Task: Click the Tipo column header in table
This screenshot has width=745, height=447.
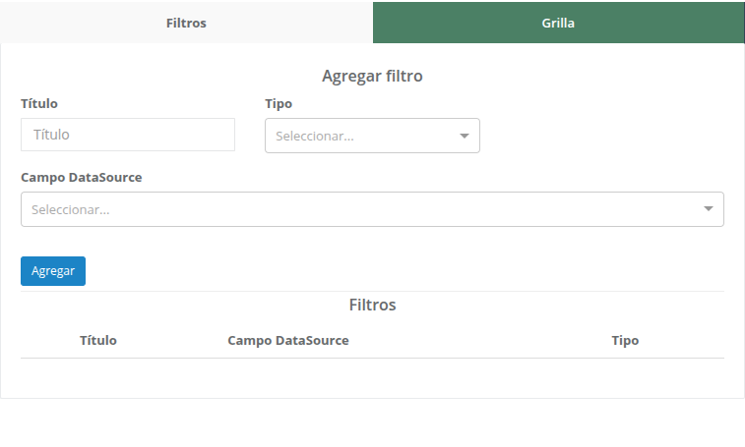Action: (x=625, y=340)
